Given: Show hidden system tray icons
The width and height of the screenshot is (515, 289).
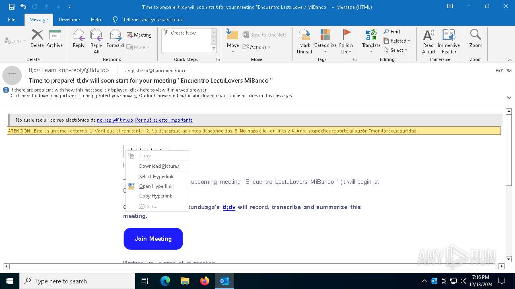Looking at the screenshot, I should tap(424, 281).
